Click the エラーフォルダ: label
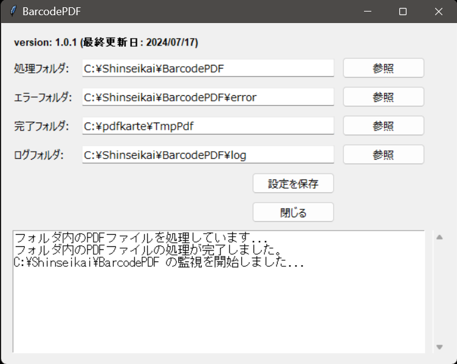The height and width of the screenshot is (364, 457). (43, 97)
